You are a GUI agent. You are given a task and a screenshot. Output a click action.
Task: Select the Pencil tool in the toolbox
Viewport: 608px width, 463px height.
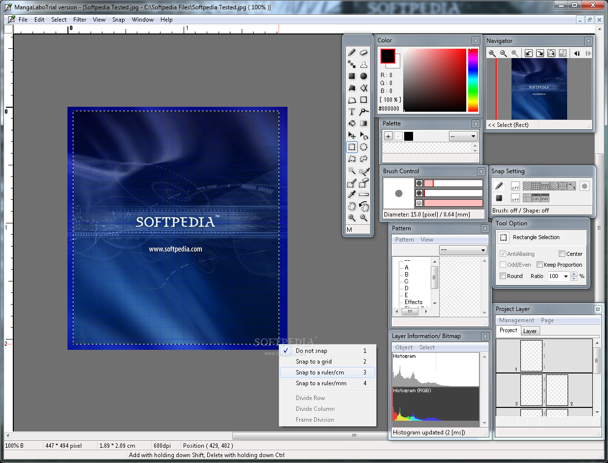pyautogui.click(x=352, y=52)
